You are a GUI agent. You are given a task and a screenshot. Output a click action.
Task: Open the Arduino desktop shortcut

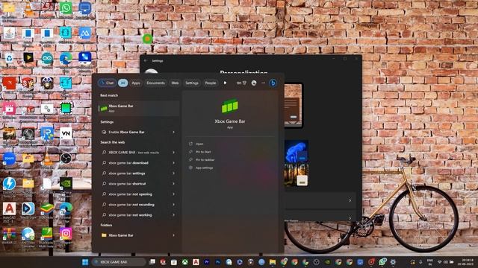(47, 59)
